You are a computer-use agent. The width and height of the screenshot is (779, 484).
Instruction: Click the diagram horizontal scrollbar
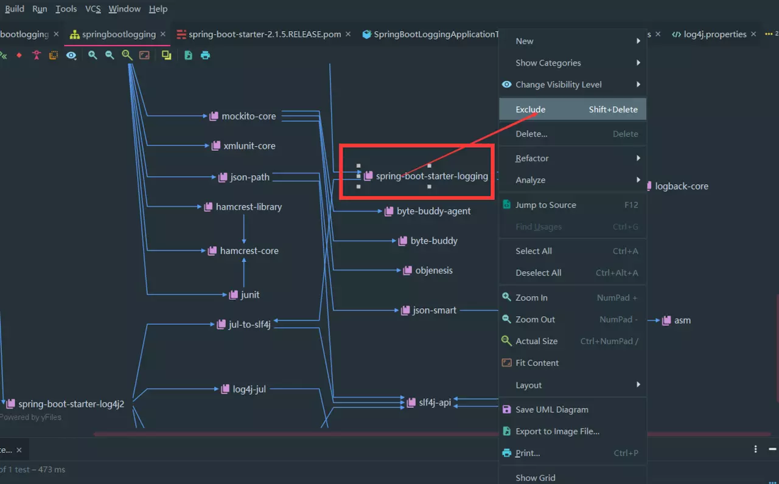[x=432, y=434]
